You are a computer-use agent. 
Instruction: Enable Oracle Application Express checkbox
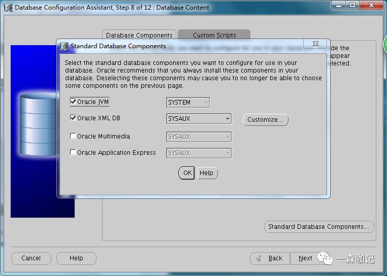pos(73,152)
